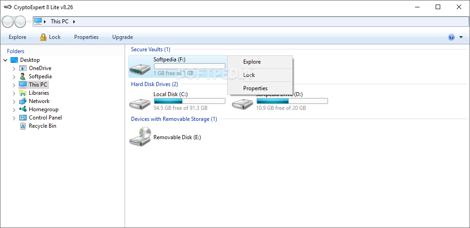Expand the Network tree node

(14, 102)
